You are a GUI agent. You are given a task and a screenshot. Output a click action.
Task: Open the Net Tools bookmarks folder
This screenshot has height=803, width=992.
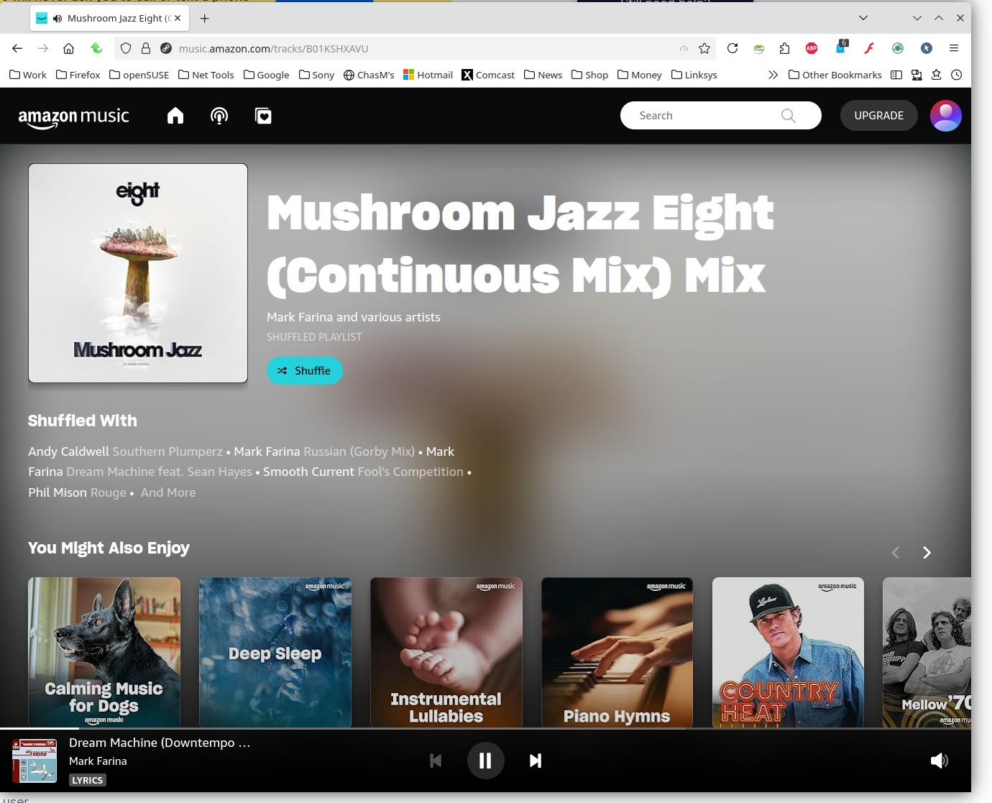pyautogui.click(x=206, y=75)
